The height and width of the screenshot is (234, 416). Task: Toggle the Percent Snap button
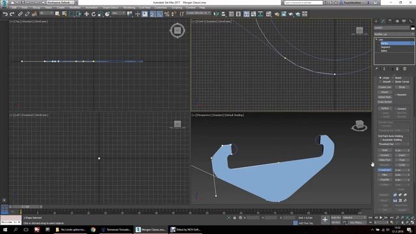166,14
